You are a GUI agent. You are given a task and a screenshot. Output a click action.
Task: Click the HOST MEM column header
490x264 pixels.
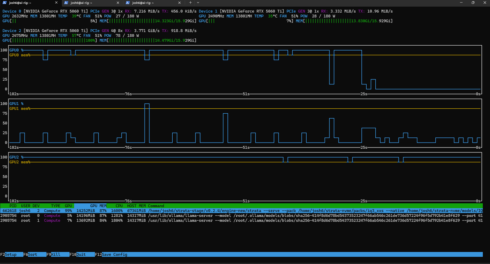tap(136, 206)
